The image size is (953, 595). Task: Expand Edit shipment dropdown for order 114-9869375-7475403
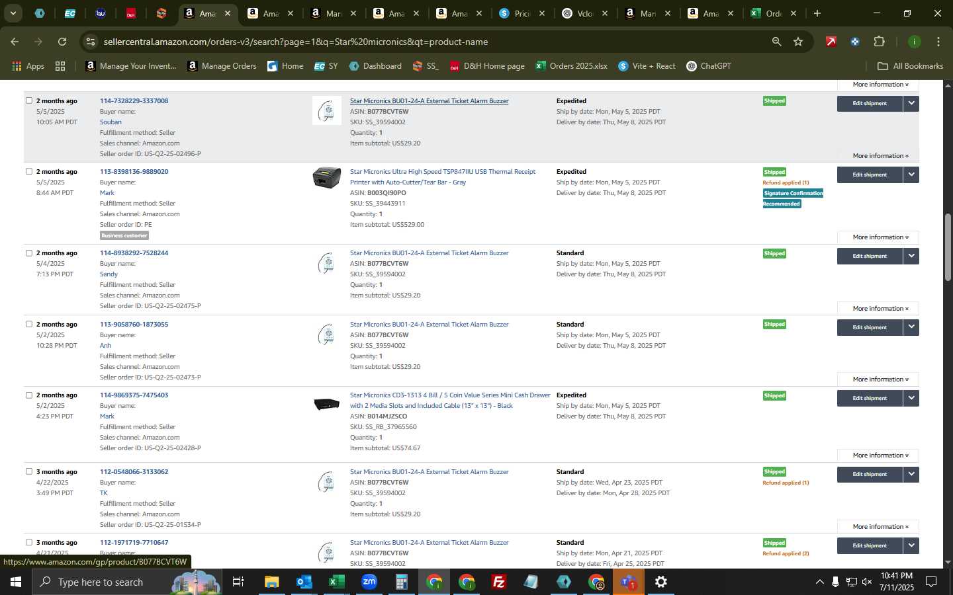point(911,398)
